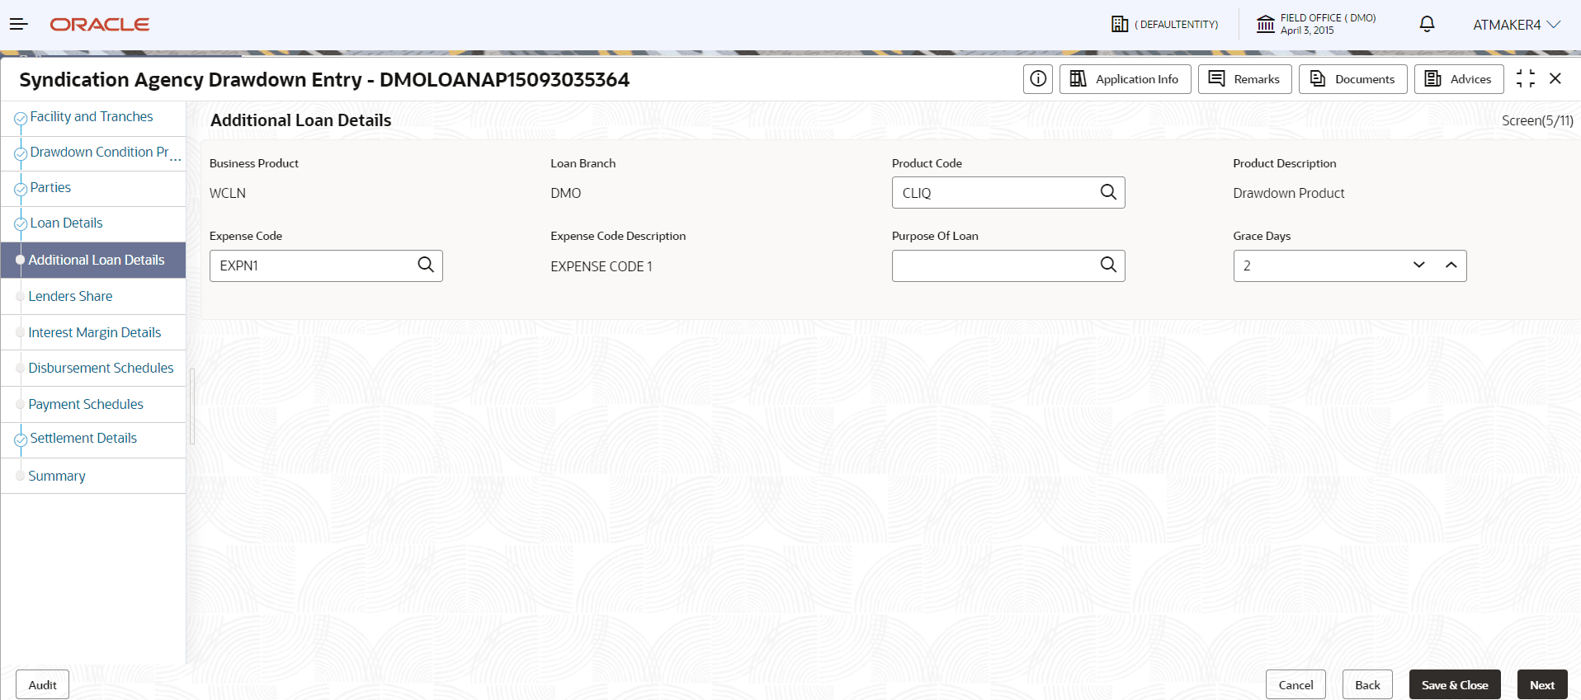Viewport: 1581px width, 700px height.
Task: Search Product Code lookup icon
Action: coord(1108,192)
